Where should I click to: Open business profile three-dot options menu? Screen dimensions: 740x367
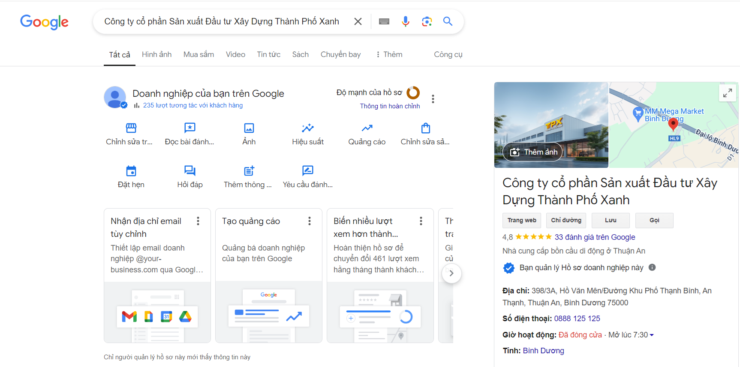[433, 99]
